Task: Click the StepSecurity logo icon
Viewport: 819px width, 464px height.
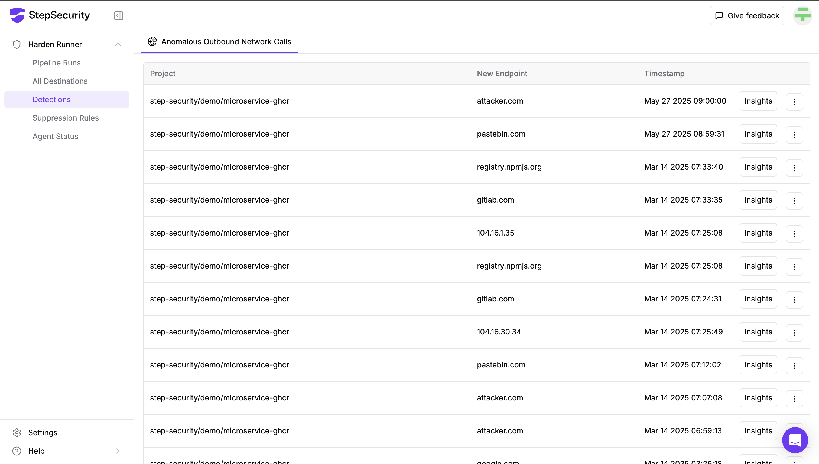Action: [17, 15]
